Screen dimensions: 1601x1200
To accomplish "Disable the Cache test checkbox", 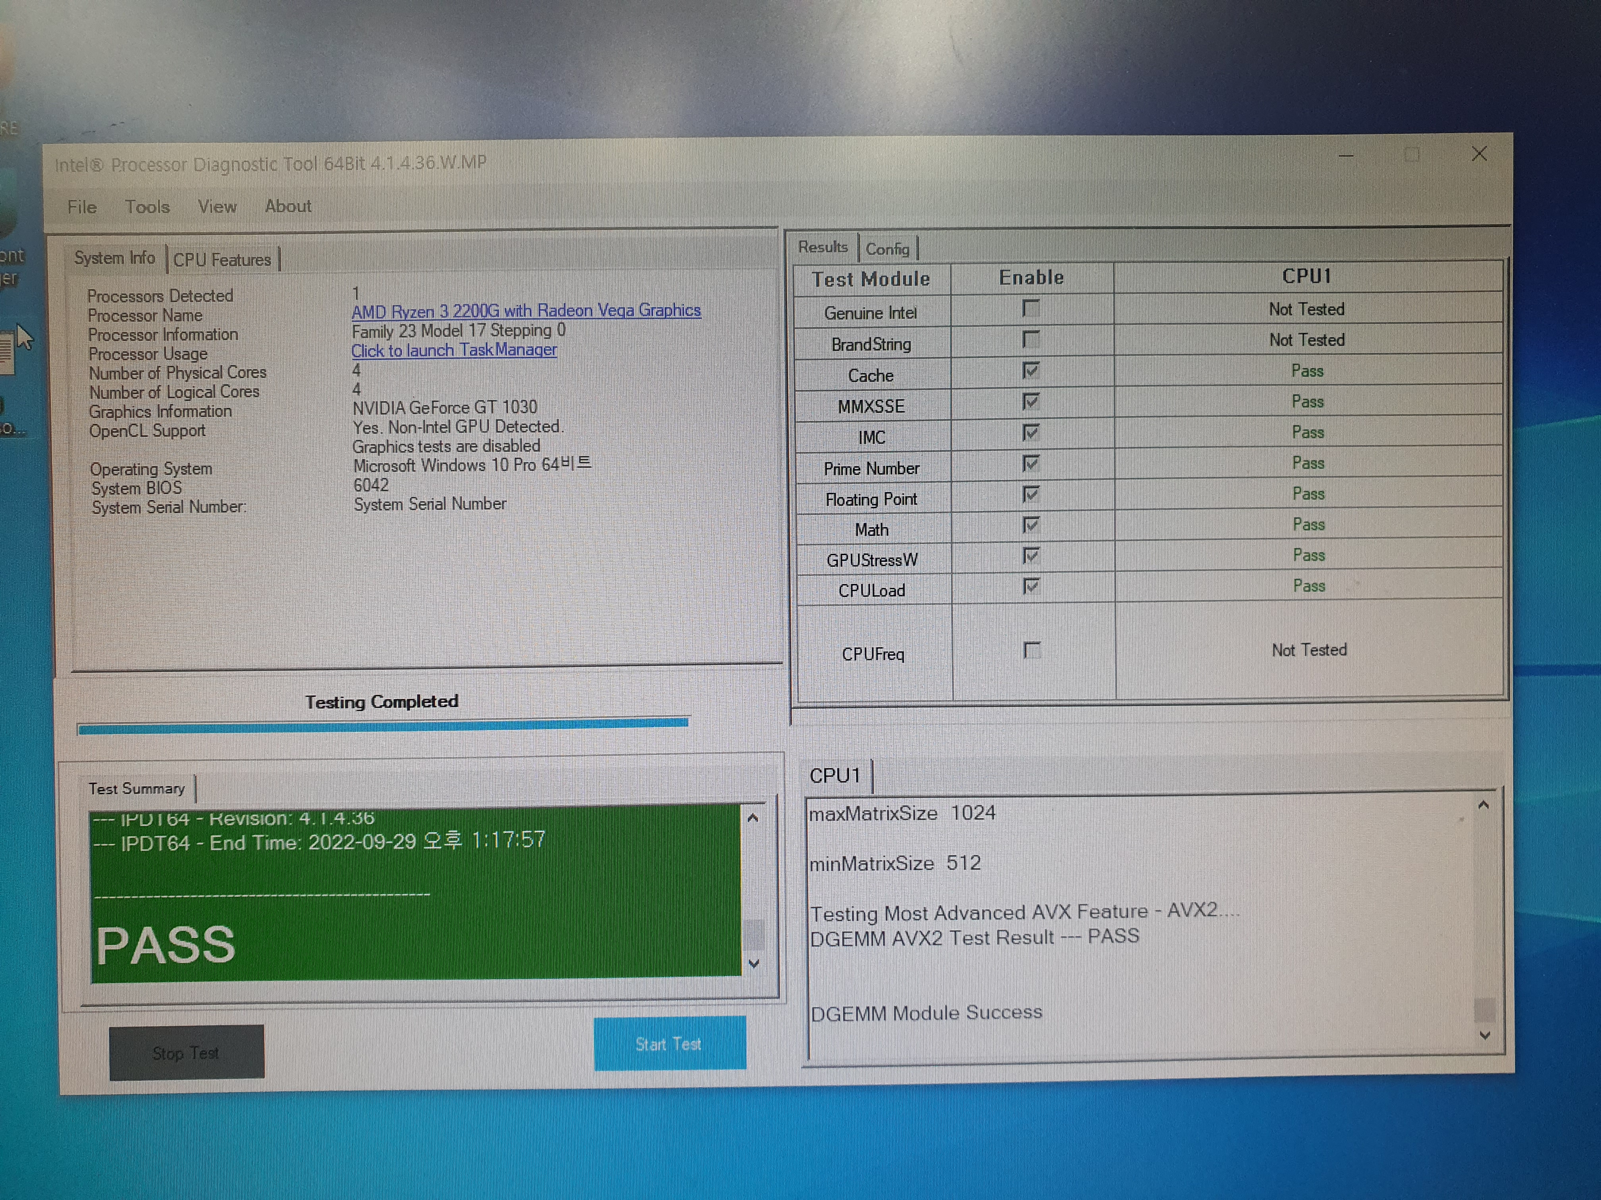I will click(1031, 370).
